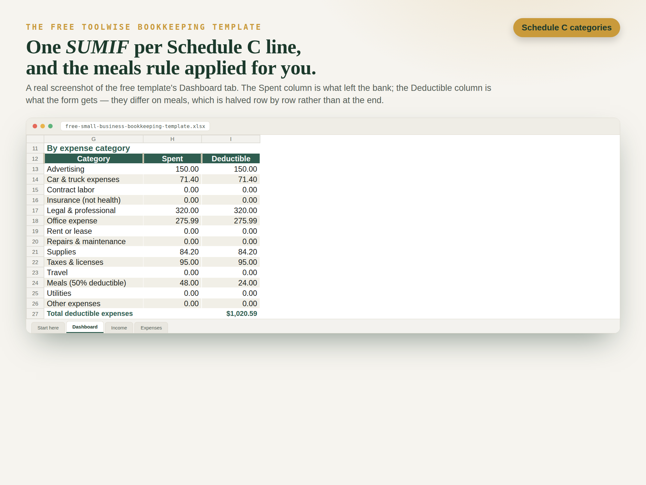This screenshot has height=485, width=646.
Task: Click Taxes & licenses spent 95.00
Action: coord(172,262)
